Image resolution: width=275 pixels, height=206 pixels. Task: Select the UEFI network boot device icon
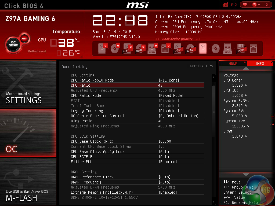pos(165,49)
